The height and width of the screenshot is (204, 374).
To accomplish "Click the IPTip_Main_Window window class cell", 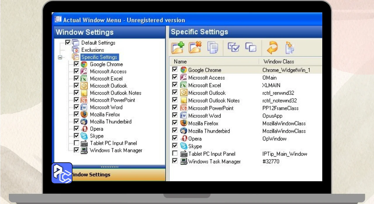I will 285,154.
